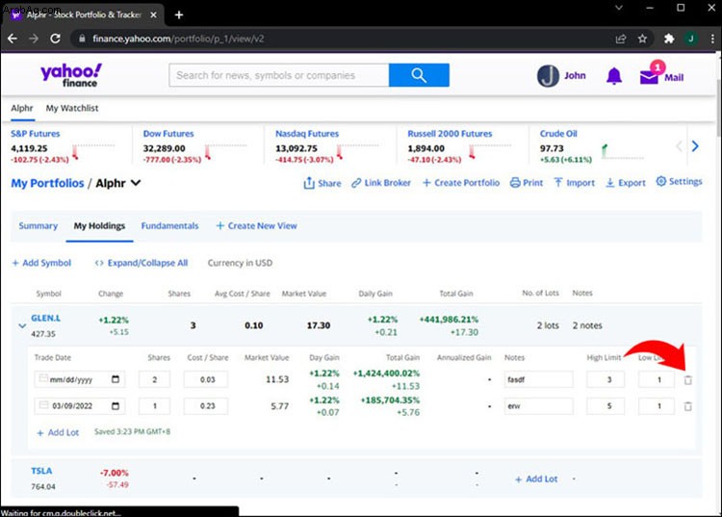Open portfolio Settings
722x517 pixels.
coord(680,181)
